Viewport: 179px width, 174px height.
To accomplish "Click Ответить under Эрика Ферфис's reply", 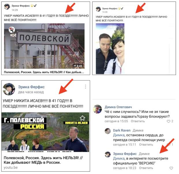I will tap(146, 168).
